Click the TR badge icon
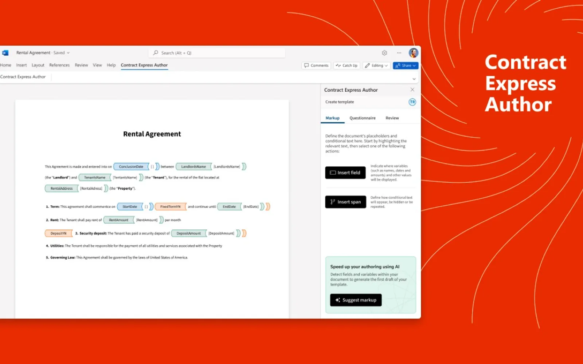583x364 pixels. pos(412,102)
